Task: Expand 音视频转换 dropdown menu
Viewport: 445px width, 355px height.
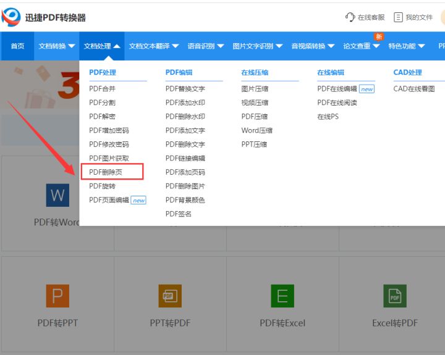Action: coord(313,46)
